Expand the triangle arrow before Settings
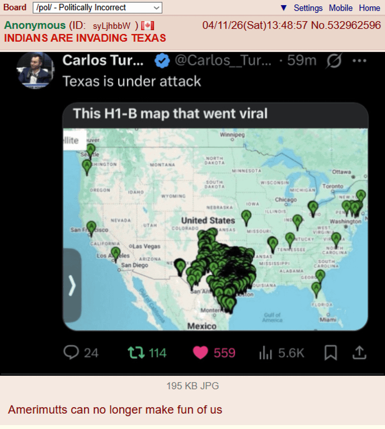Screen dimensions: 385x429 coord(284,8)
